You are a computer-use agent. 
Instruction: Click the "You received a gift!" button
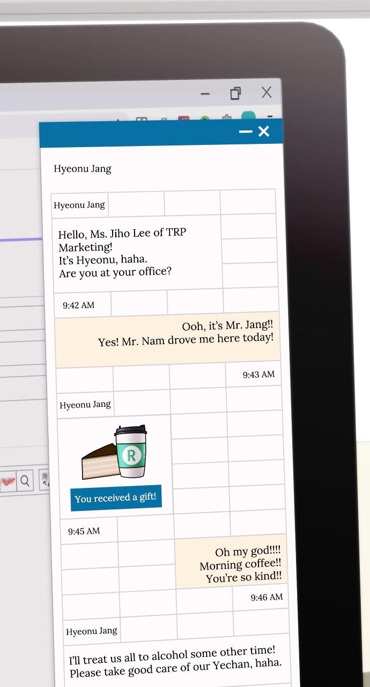point(115,498)
